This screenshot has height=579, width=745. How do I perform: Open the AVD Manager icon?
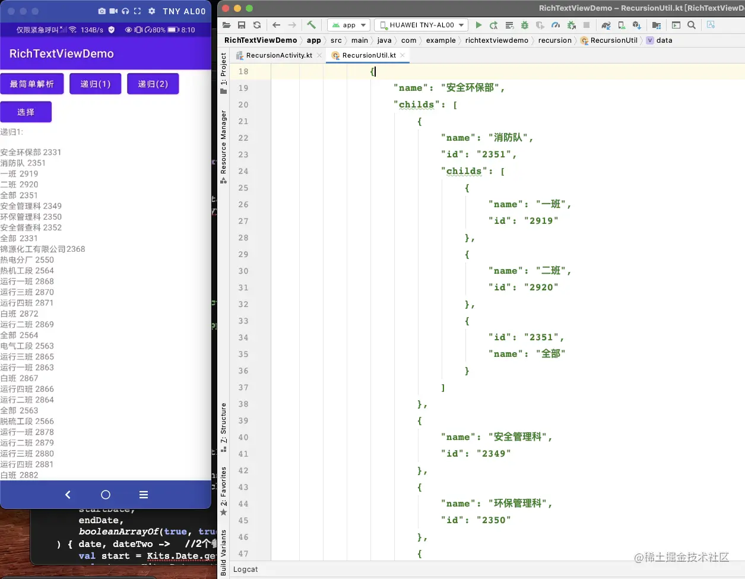tap(622, 25)
